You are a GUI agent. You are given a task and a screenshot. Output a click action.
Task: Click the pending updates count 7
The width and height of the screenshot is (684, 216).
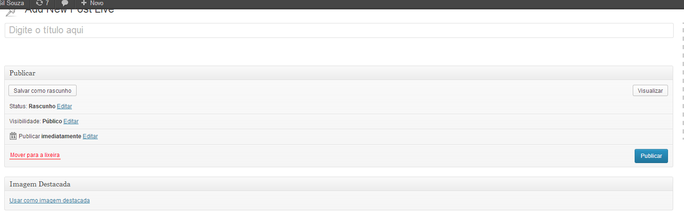tap(47, 3)
